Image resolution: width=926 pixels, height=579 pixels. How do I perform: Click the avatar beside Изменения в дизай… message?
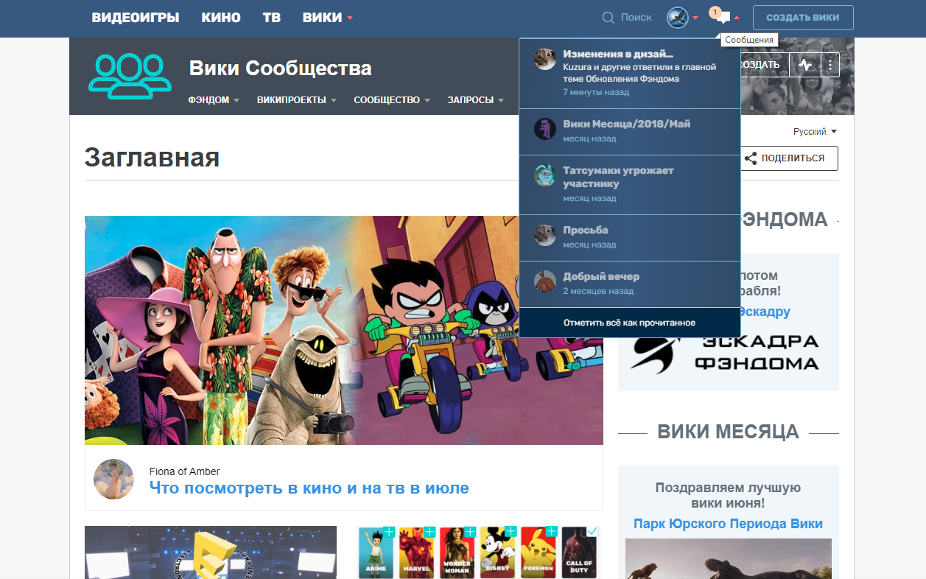pyautogui.click(x=545, y=59)
